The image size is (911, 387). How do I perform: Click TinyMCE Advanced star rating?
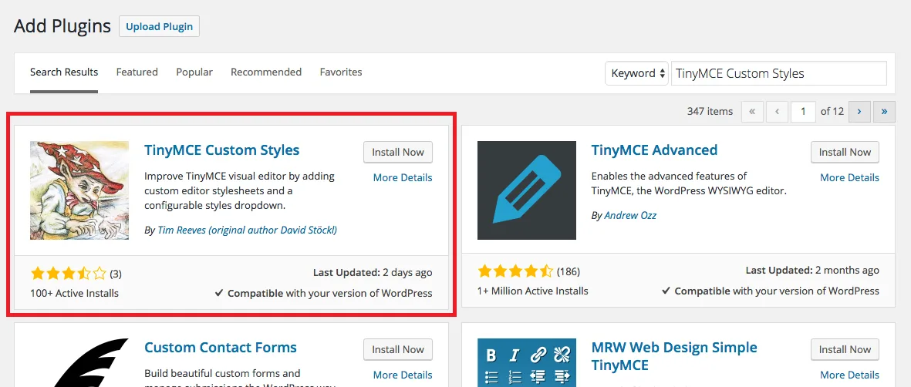point(515,271)
